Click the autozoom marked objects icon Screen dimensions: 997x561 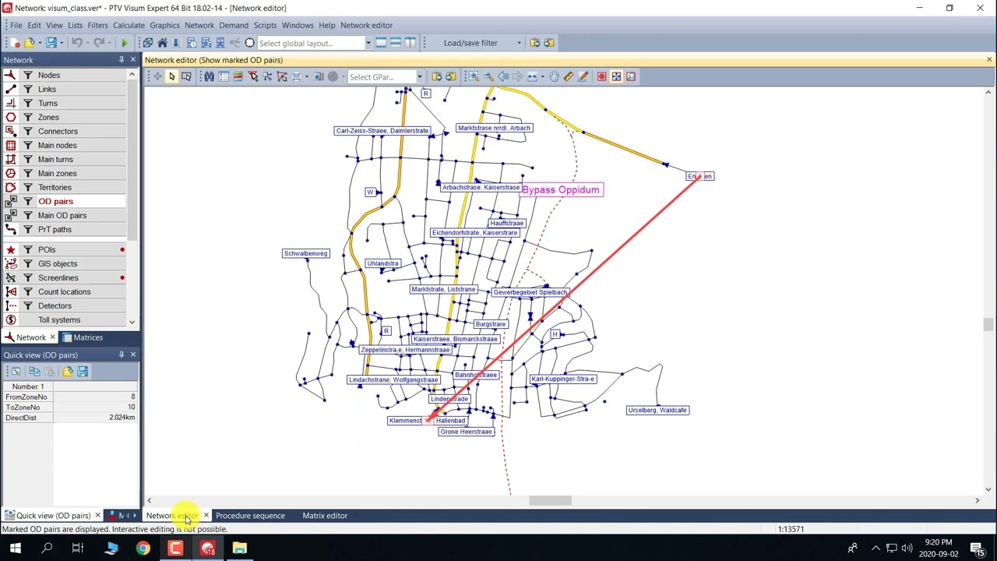tap(616, 76)
